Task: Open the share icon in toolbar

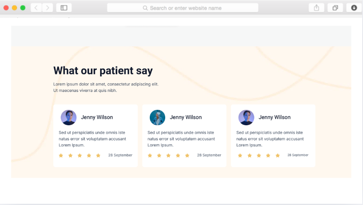Action: [317, 8]
